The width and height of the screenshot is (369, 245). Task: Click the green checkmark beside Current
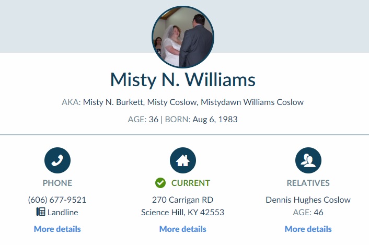coord(160,183)
